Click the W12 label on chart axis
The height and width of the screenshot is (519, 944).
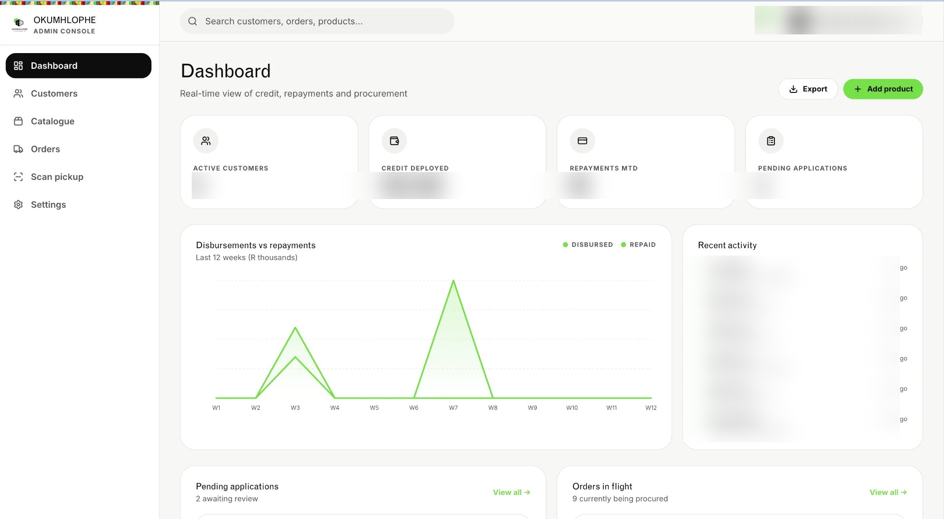point(651,407)
